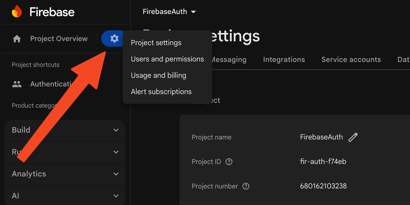The height and width of the screenshot is (205, 410).
Task: Choose Users and permissions menu item
Action: (x=167, y=59)
